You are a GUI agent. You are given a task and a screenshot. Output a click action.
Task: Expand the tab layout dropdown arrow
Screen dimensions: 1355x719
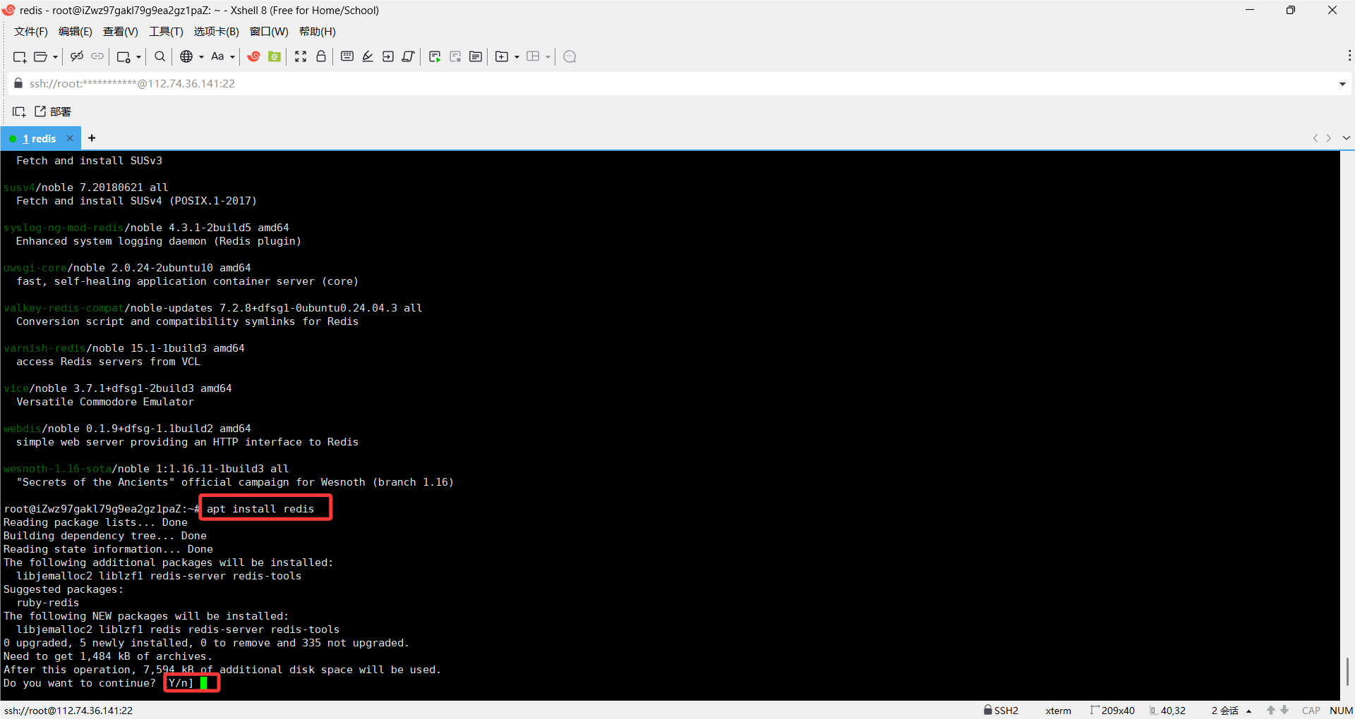point(548,57)
